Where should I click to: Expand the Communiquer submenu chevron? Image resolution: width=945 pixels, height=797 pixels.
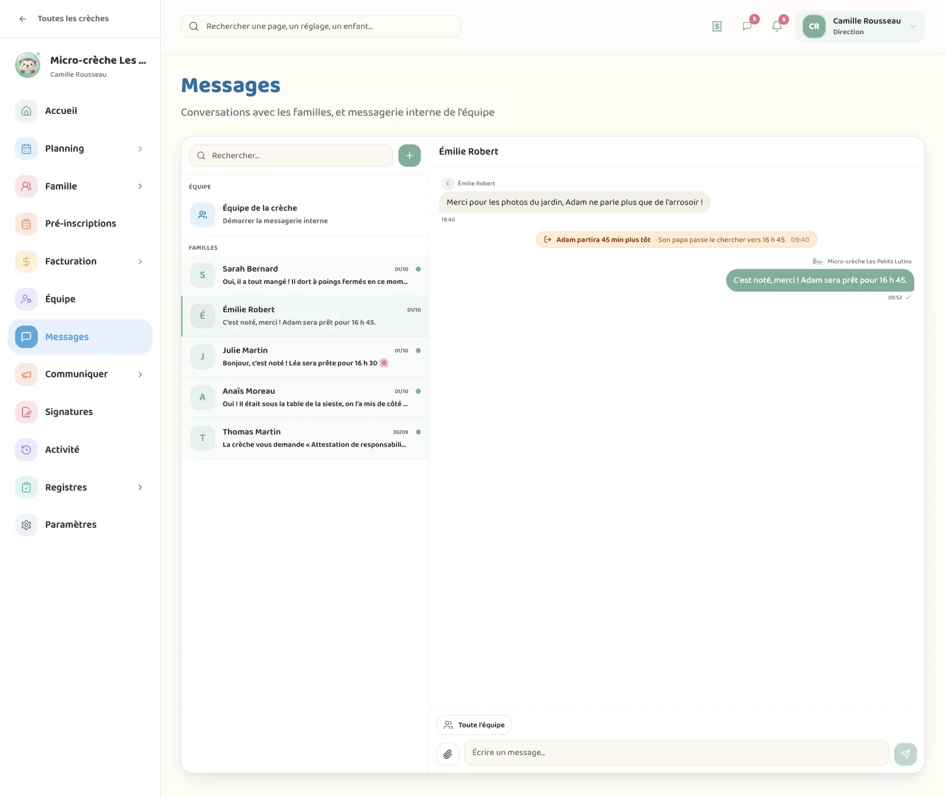tap(140, 374)
